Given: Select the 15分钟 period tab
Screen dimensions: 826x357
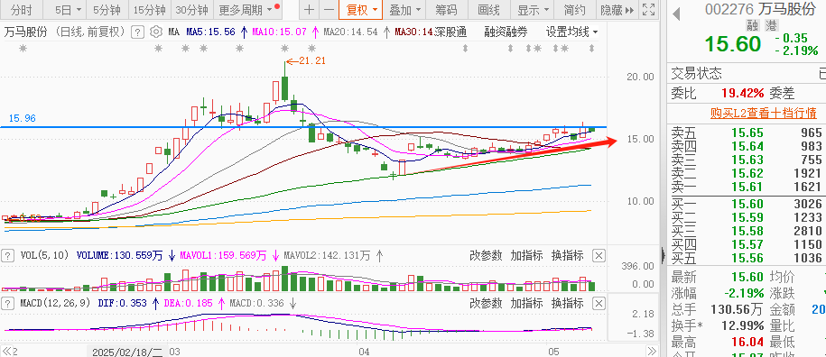Looking at the screenshot, I should [x=150, y=9].
